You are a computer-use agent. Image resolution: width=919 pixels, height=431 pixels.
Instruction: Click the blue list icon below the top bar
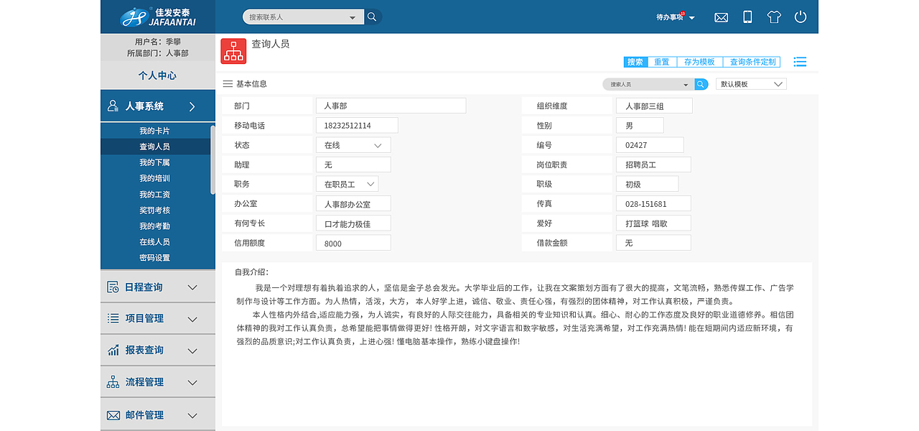pyautogui.click(x=799, y=62)
